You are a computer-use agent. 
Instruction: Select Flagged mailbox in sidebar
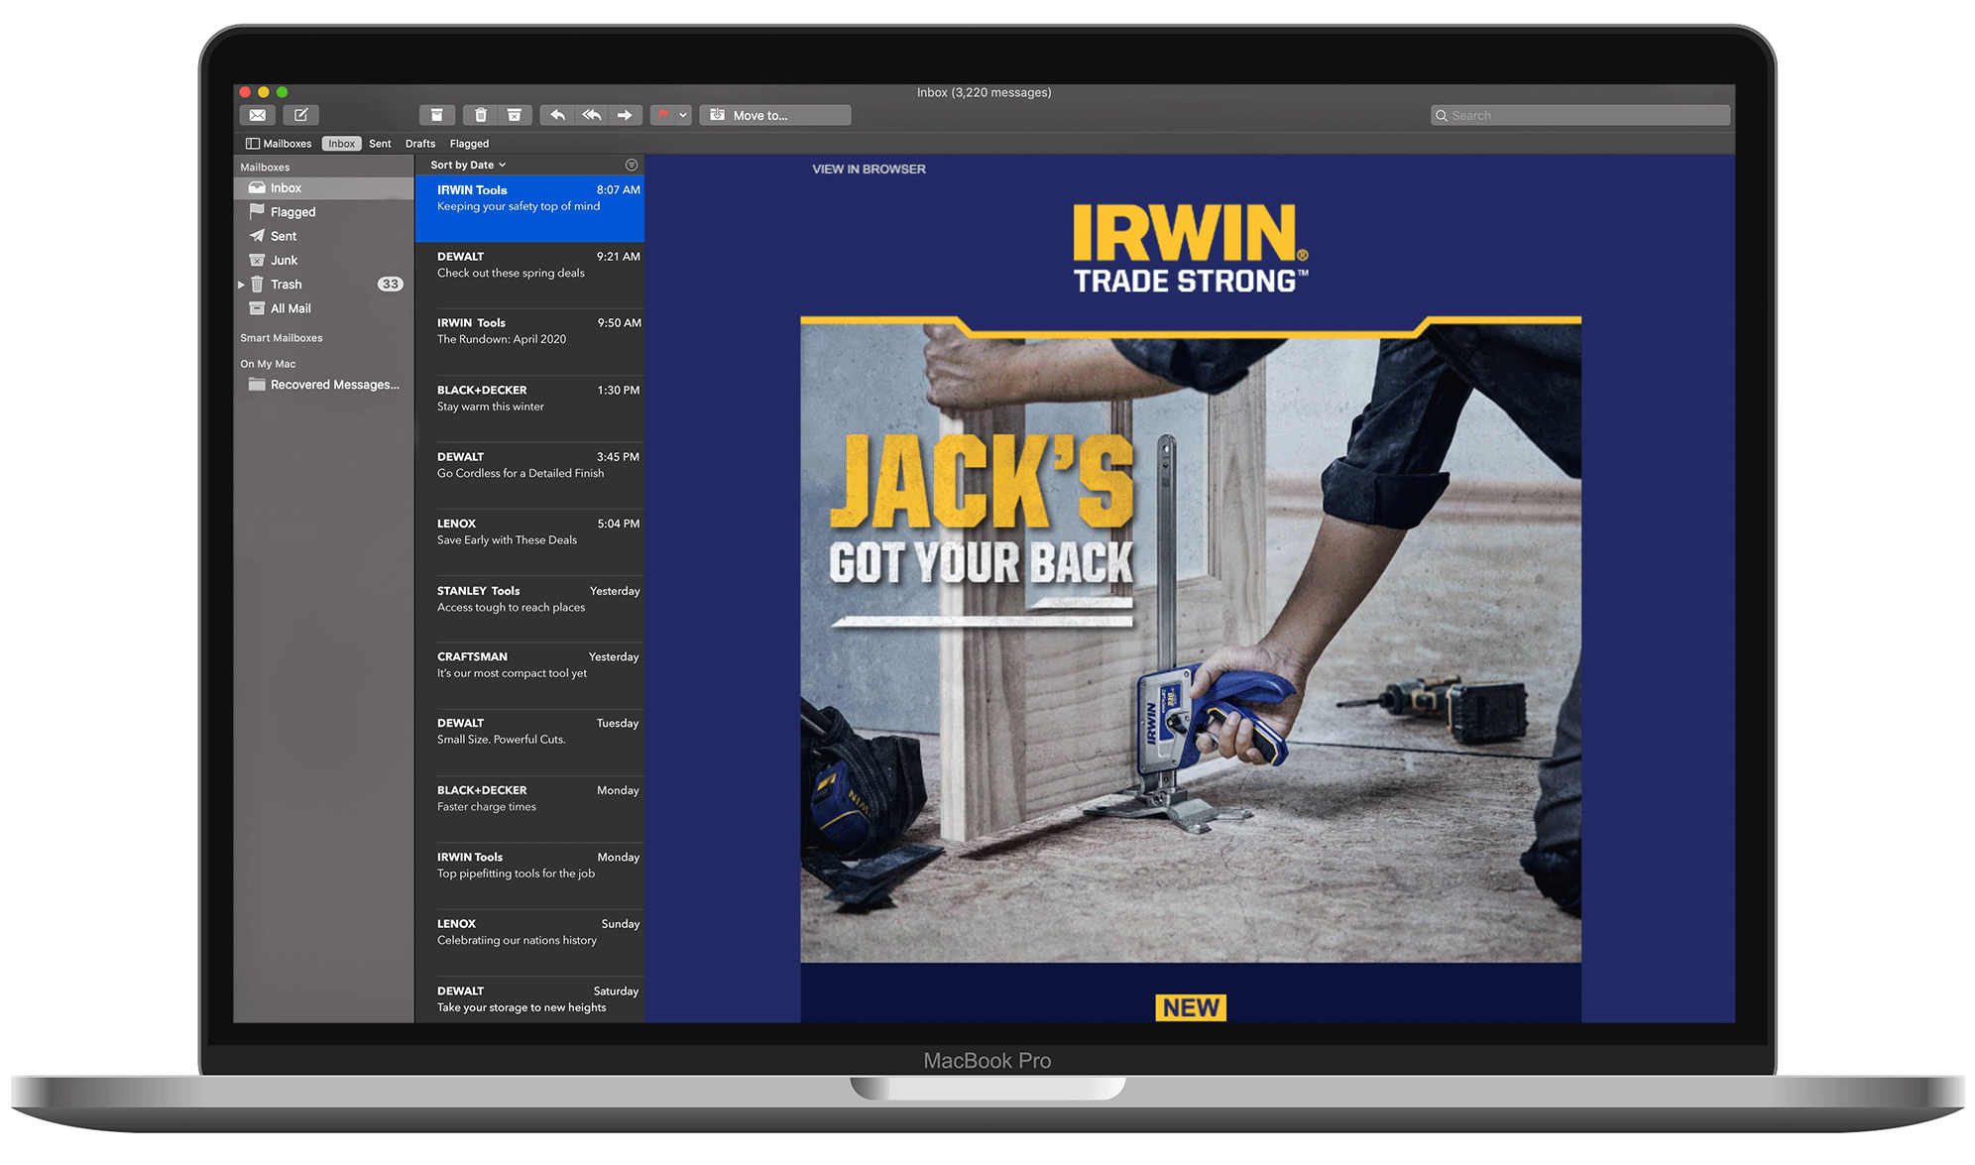pos(323,212)
